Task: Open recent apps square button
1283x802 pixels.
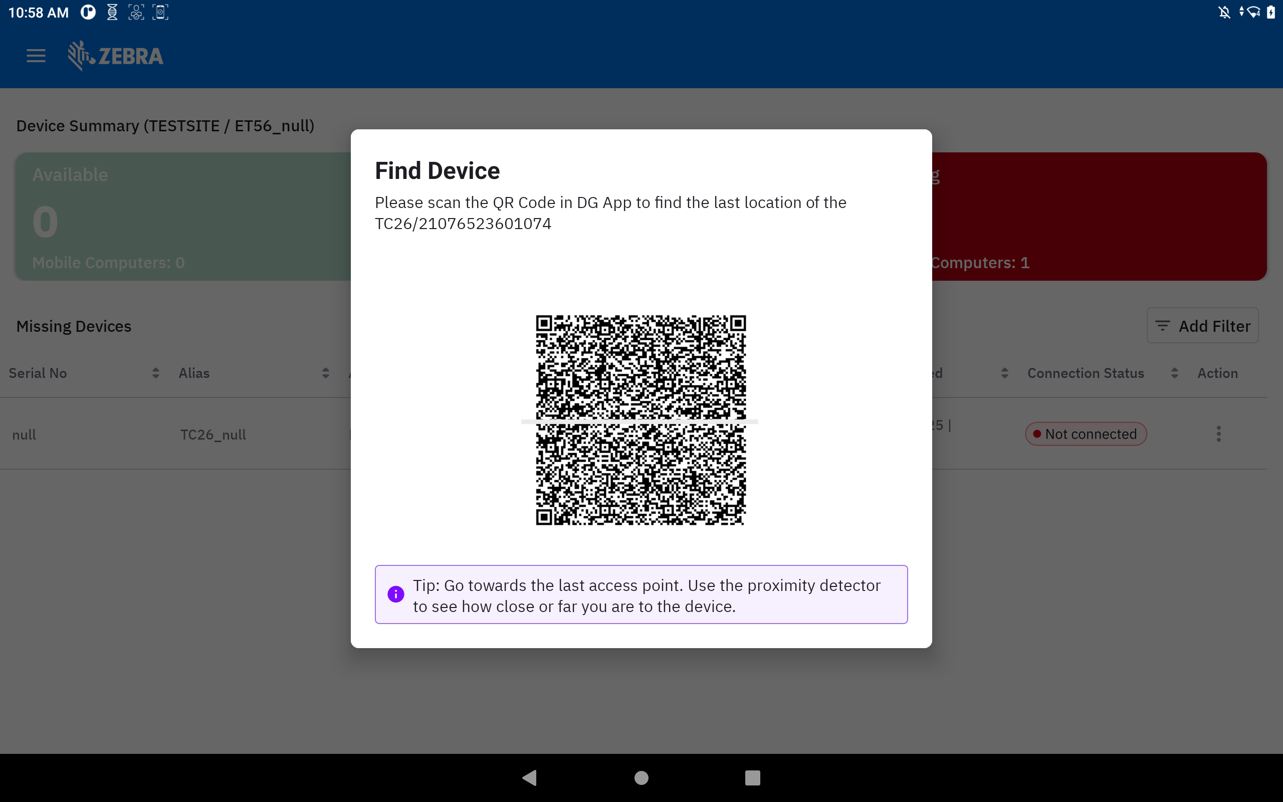Action: coord(752,777)
